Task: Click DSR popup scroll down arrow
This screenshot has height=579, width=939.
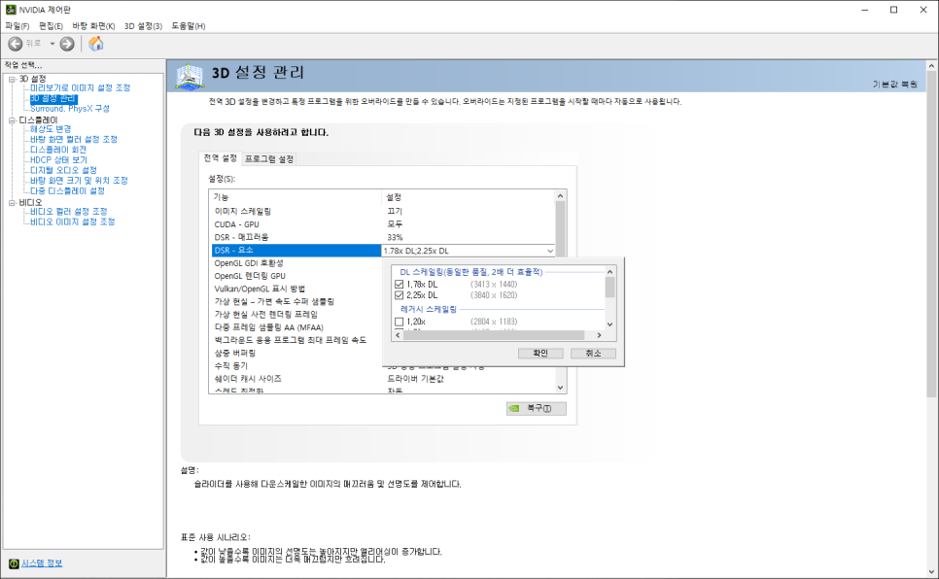Action: [609, 324]
